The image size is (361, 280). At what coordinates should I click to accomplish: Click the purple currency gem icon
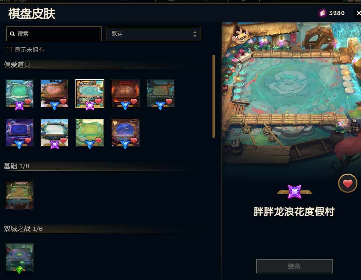[x=323, y=13]
